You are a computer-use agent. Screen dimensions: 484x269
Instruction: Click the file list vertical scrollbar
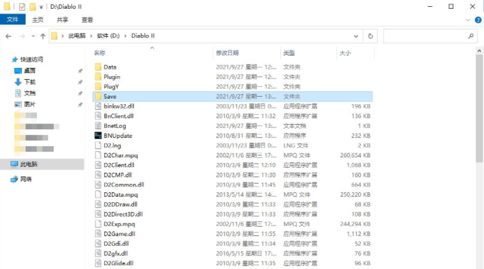tap(480, 109)
